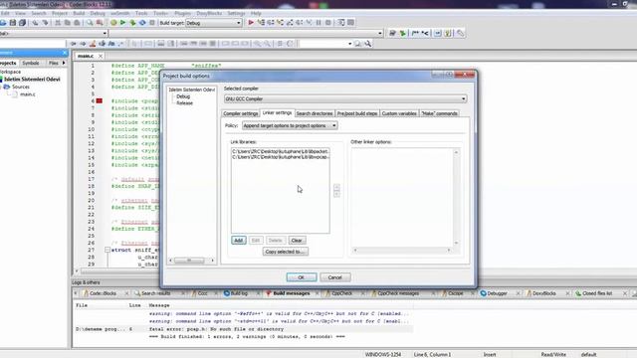637x358 pixels.
Task: Switch to Compiler settings tab
Action: click(241, 113)
